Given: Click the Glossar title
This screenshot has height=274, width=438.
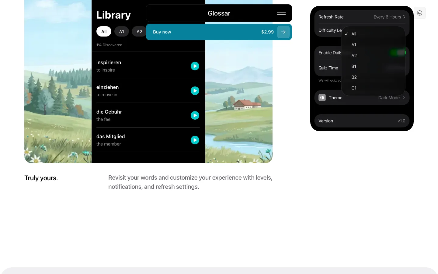Looking at the screenshot, I should click(219, 13).
